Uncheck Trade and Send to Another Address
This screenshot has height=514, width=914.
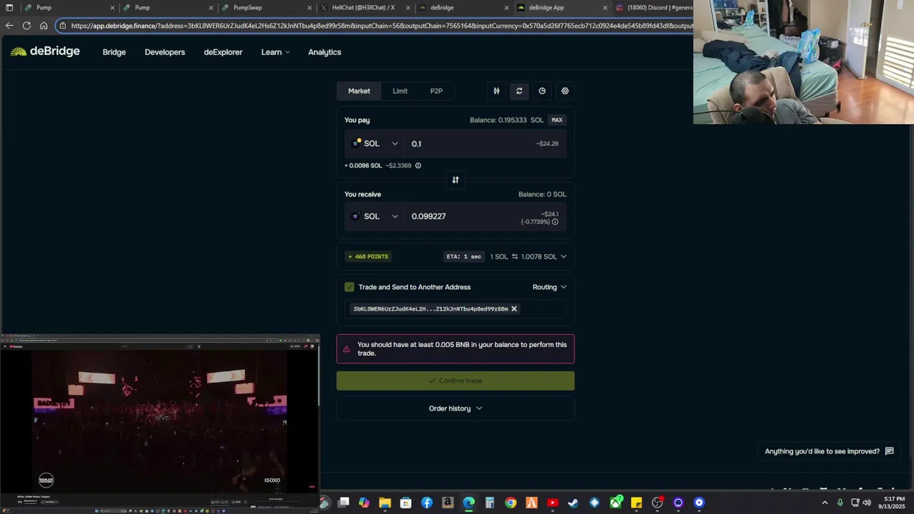(x=349, y=287)
